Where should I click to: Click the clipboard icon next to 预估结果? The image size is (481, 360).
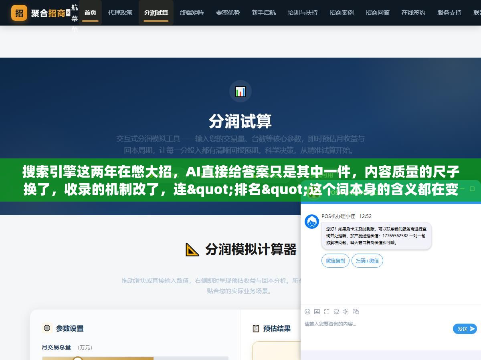click(x=256, y=328)
